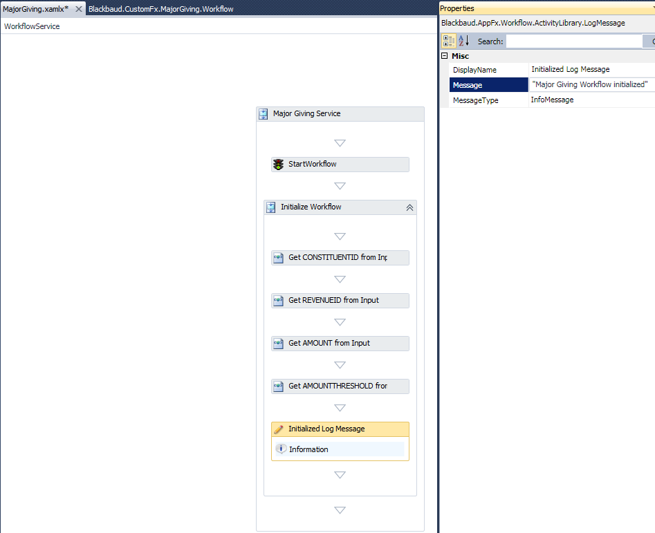Click the Properties search field
Viewport: 655px width, 533px height.
(x=574, y=41)
